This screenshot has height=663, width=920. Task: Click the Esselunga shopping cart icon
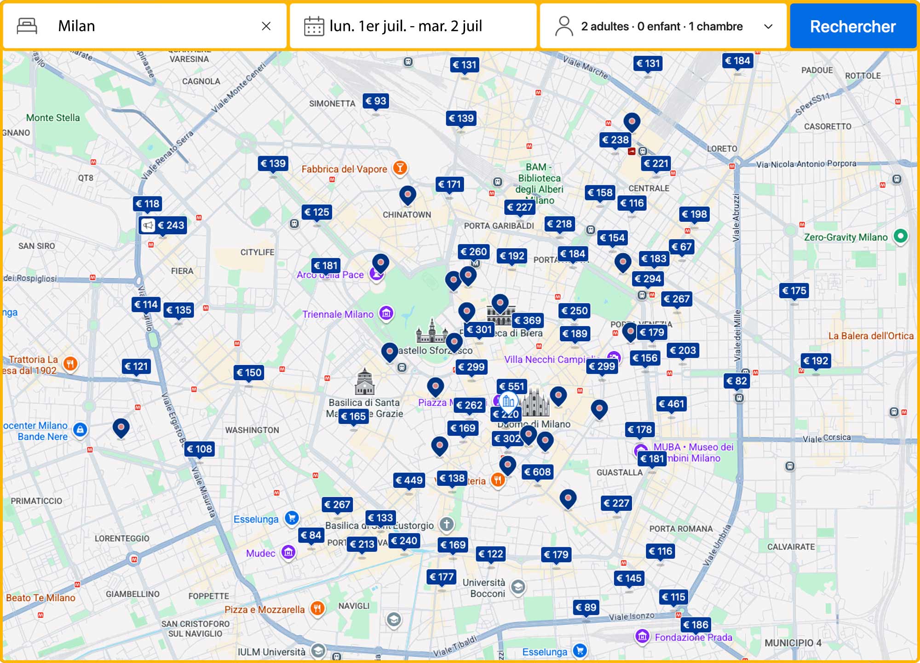291,518
